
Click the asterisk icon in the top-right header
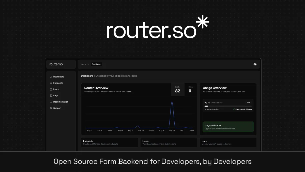point(255,64)
